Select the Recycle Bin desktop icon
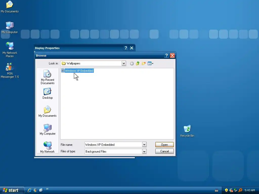The width and height of the screenshot is (259, 194). [x=187, y=131]
